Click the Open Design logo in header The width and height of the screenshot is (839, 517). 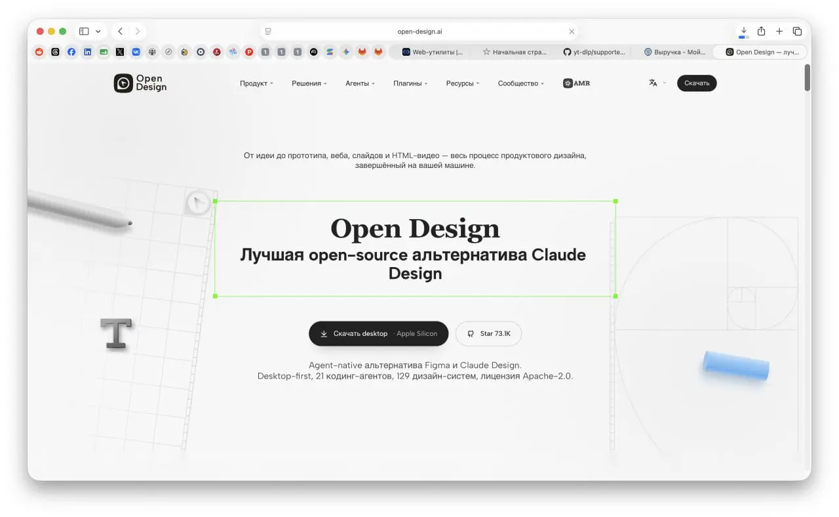(140, 83)
